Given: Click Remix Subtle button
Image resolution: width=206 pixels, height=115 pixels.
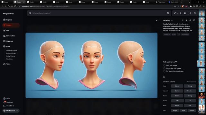Looking at the screenshot, I should click(x=177, y=96).
